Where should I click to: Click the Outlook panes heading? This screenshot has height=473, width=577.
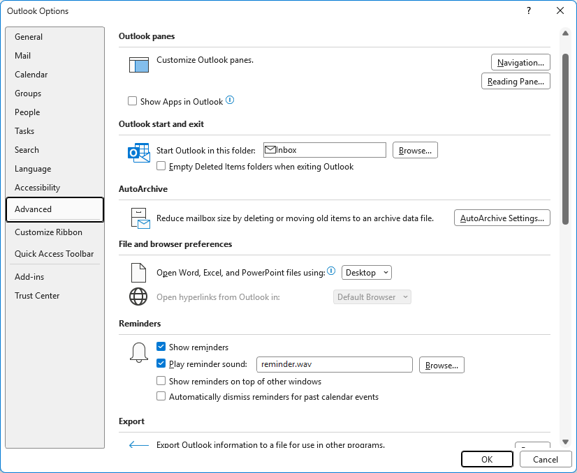point(147,36)
